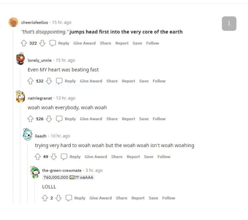Downvote the-green-crewmate's LOLLL comment
248x220 pixels.
(58, 198)
